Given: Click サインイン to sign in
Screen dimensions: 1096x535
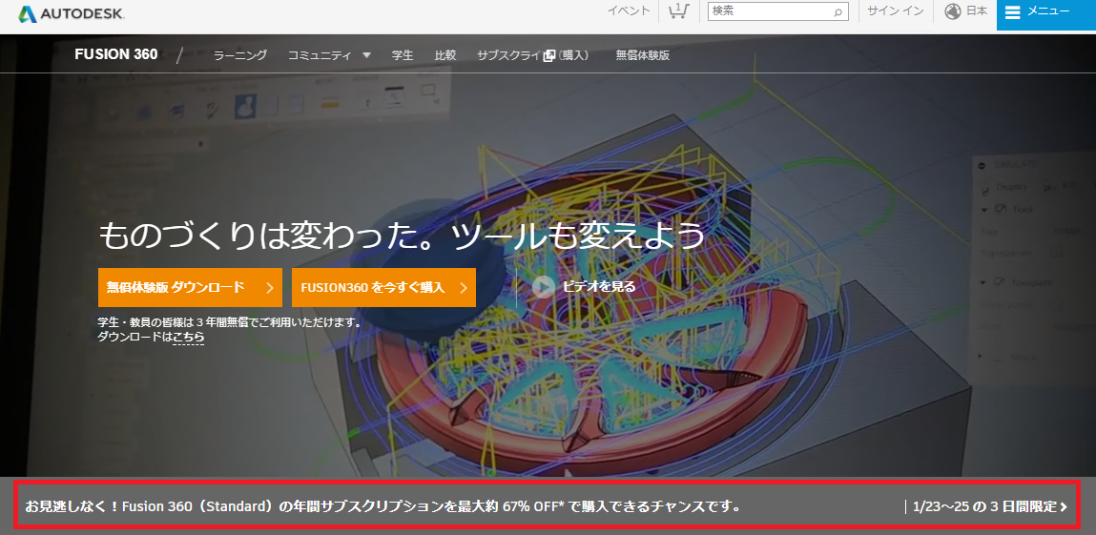Looking at the screenshot, I should pyautogui.click(x=896, y=11).
